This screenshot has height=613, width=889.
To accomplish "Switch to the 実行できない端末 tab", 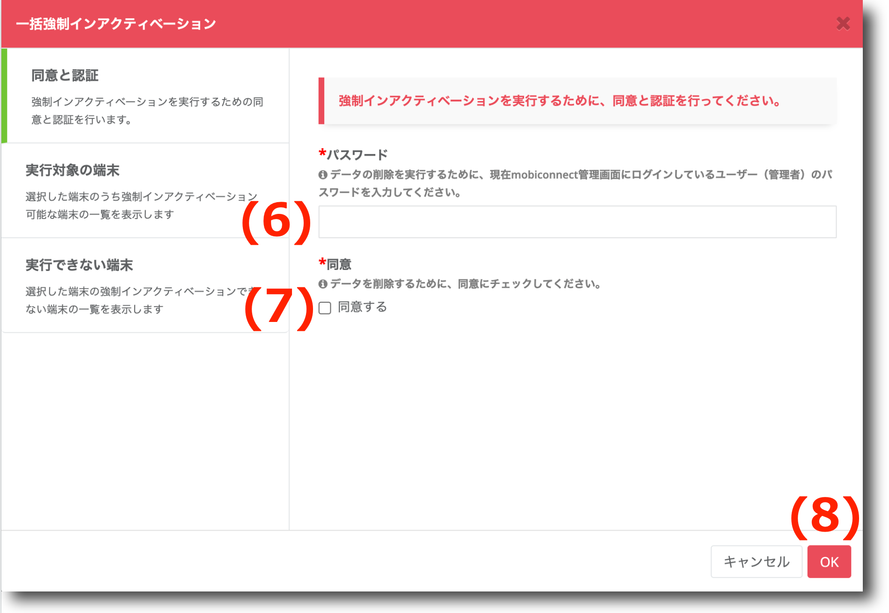I will [146, 285].
